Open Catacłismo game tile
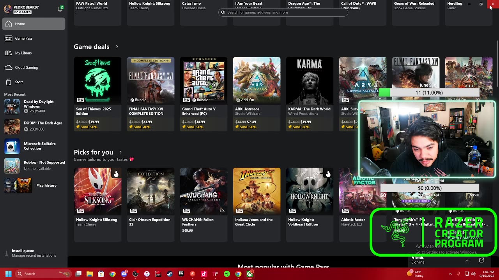Image resolution: width=499 pixels, height=280 pixels. [203, 12]
